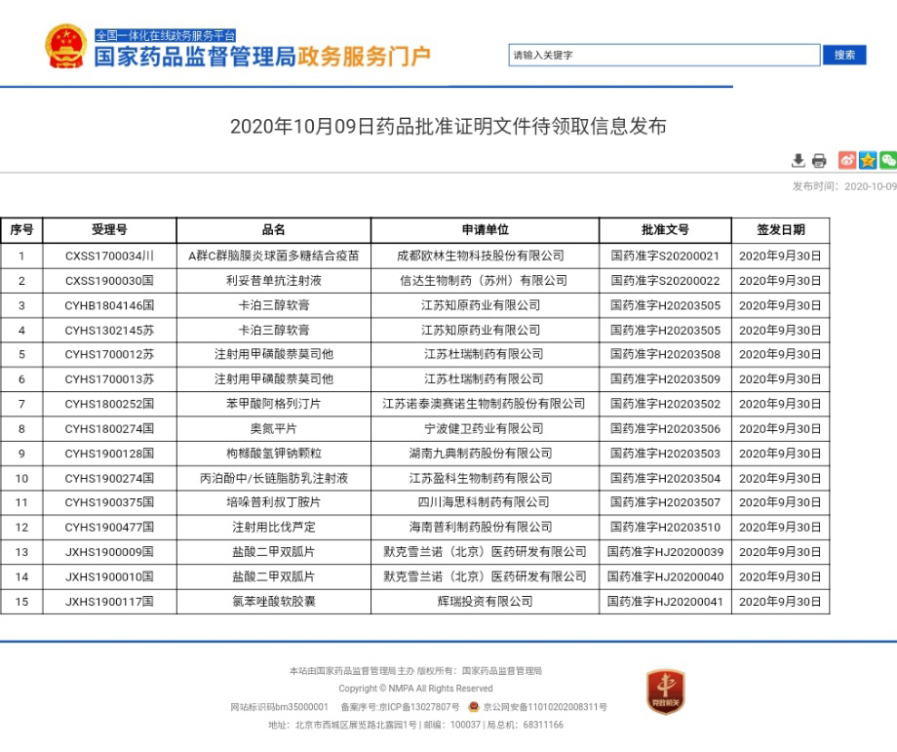Click footer text 网站标识码bm35000001

[279, 707]
